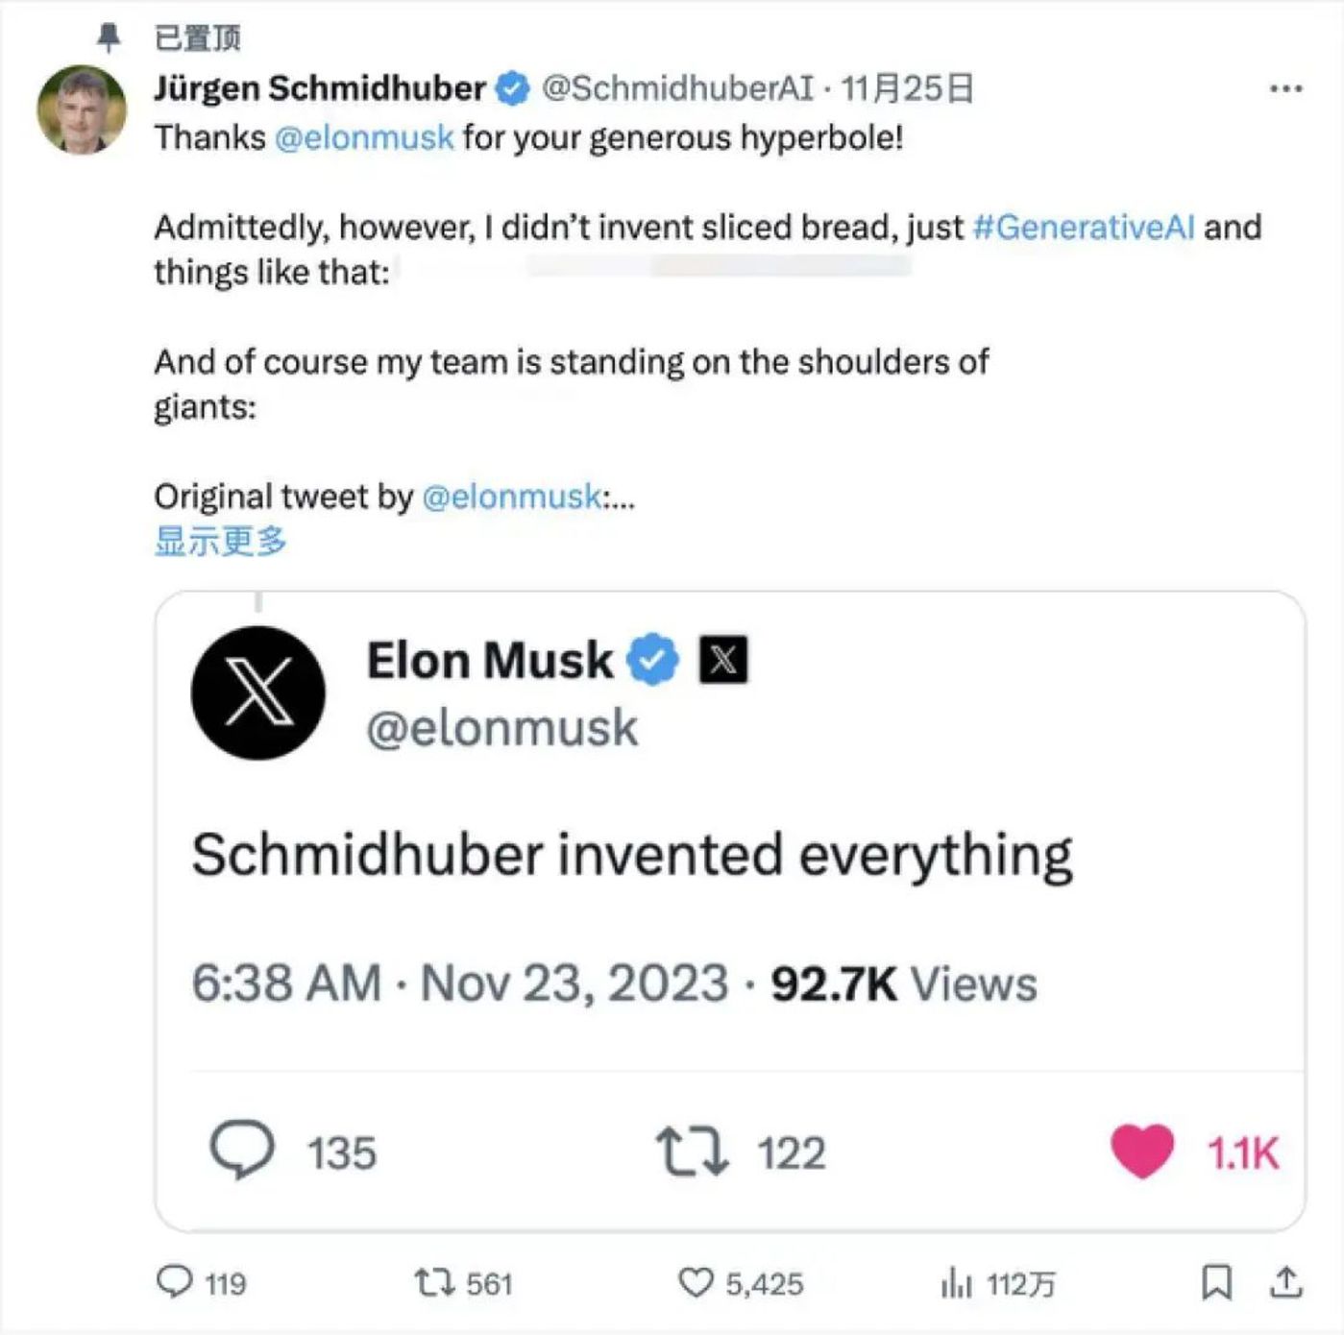1344x1335 pixels.
Task: Open the #GenerativeAI hashtag
Action: pyautogui.click(x=1084, y=228)
